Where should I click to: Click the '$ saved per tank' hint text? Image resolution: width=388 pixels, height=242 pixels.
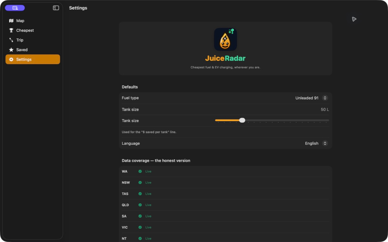click(x=149, y=132)
